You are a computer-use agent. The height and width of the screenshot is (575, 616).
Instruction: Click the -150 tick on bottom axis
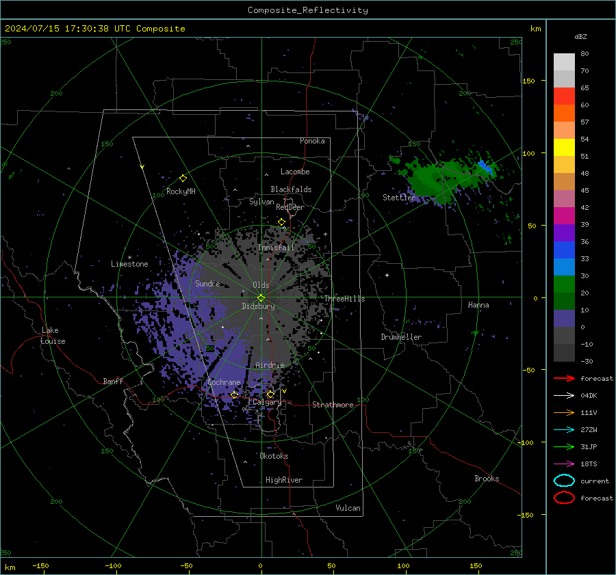click(x=40, y=565)
